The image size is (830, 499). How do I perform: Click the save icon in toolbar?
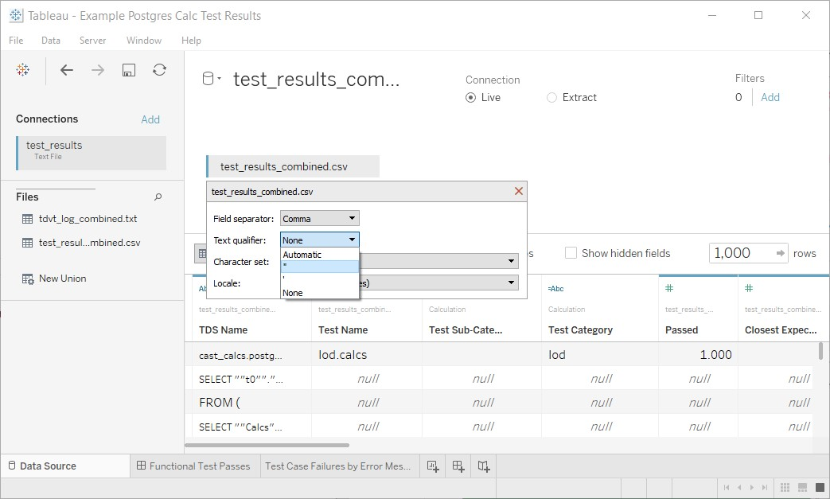click(x=128, y=70)
